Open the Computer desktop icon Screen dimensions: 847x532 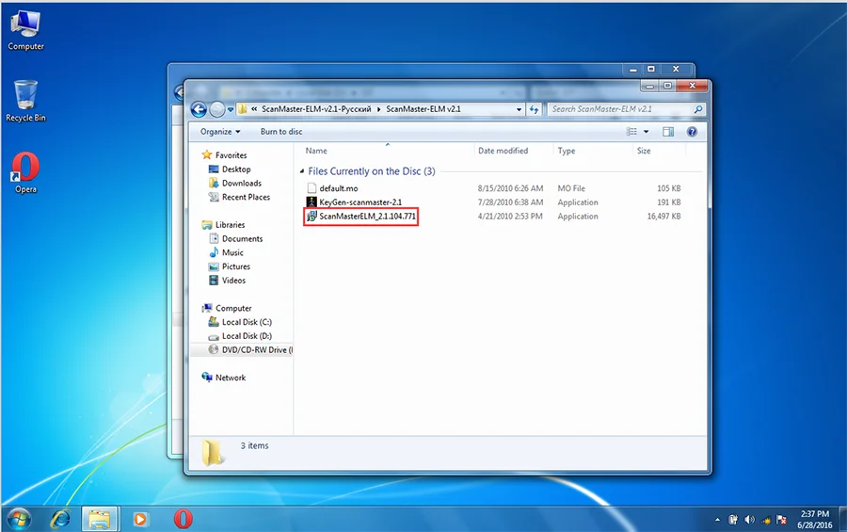[25, 30]
